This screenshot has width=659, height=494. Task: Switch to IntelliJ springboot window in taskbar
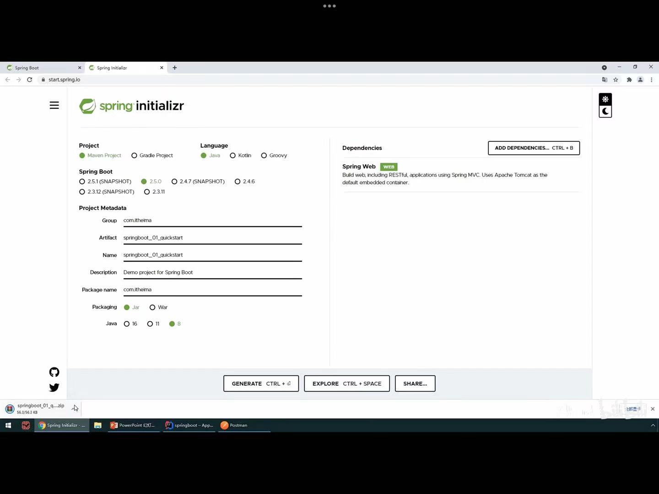189,425
